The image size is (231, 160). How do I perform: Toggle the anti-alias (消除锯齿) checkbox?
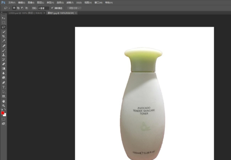pos(52,8)
